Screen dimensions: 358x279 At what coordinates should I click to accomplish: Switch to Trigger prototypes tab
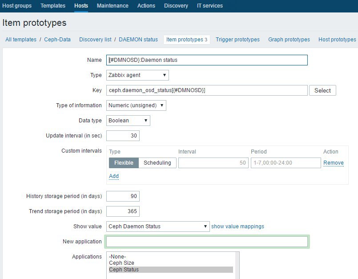click(237, 40)
